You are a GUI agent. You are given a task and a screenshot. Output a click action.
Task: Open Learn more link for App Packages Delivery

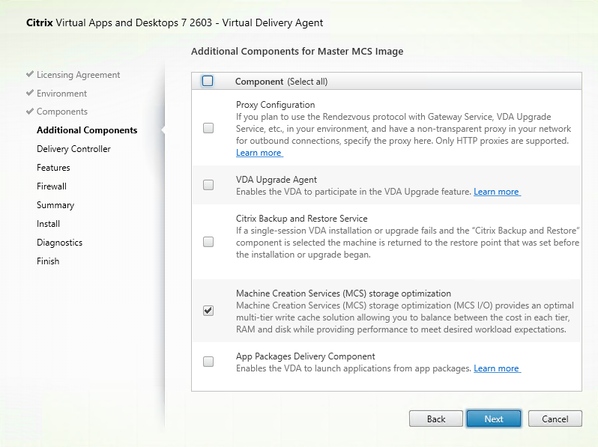(x=497, y=368)
